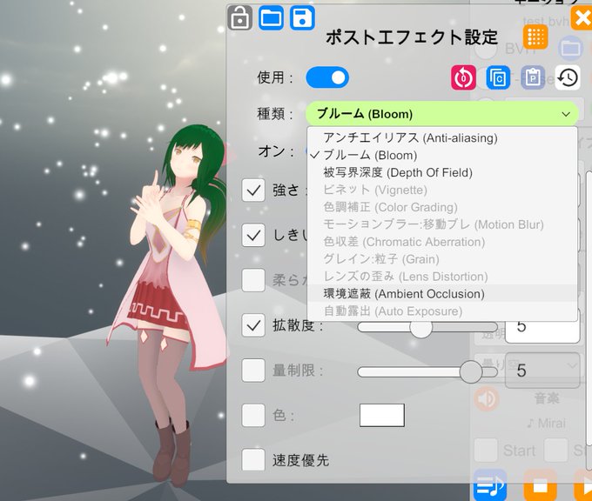Enable the 柔らか checkbox
Viewport: 592px width, 501px height.
(253, 280)
